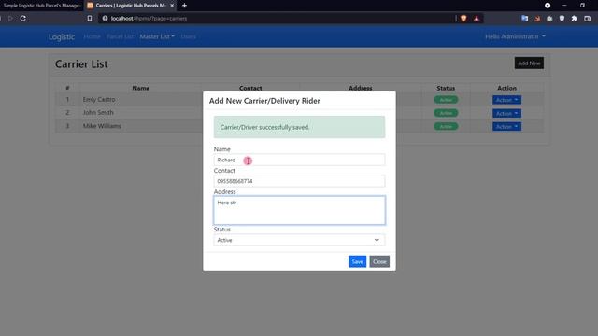Click 'Carrier/Driver successfully saved.' alert

coord(299,127)
